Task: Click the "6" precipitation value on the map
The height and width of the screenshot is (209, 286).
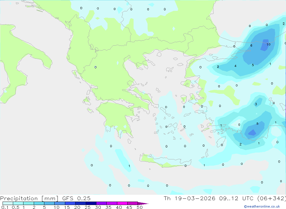Action: 251,45
